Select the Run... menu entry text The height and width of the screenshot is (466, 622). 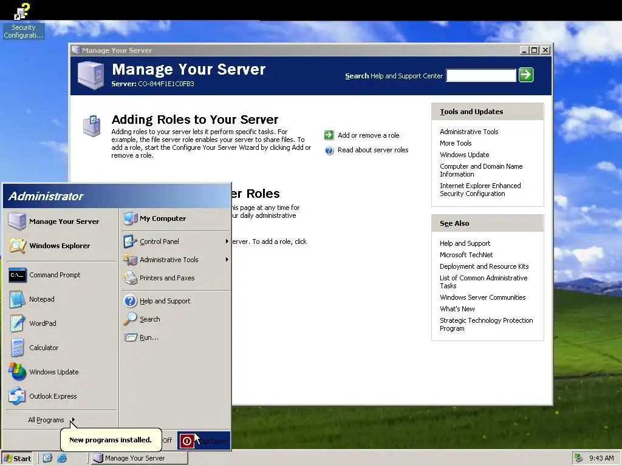click(x=149, y=337)
